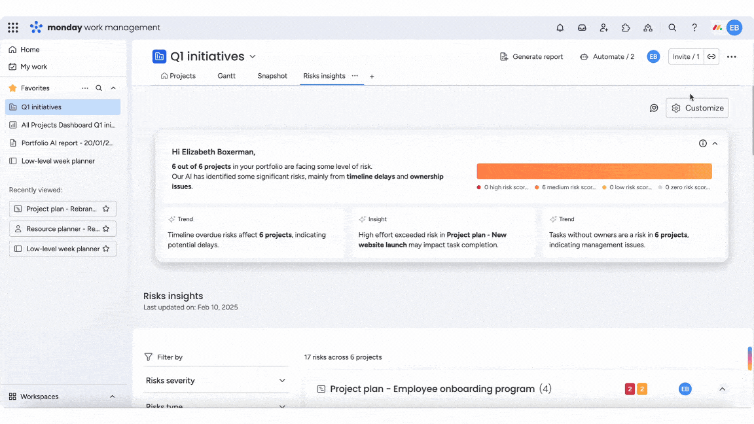Click the orange medium risk badge 2
Screen dimensions: 754x424
[x=642, y=389]
